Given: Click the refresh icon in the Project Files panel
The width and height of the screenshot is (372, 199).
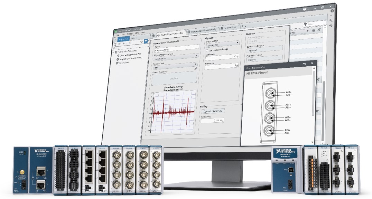Looking at the screenshot, I should (141, 41).
